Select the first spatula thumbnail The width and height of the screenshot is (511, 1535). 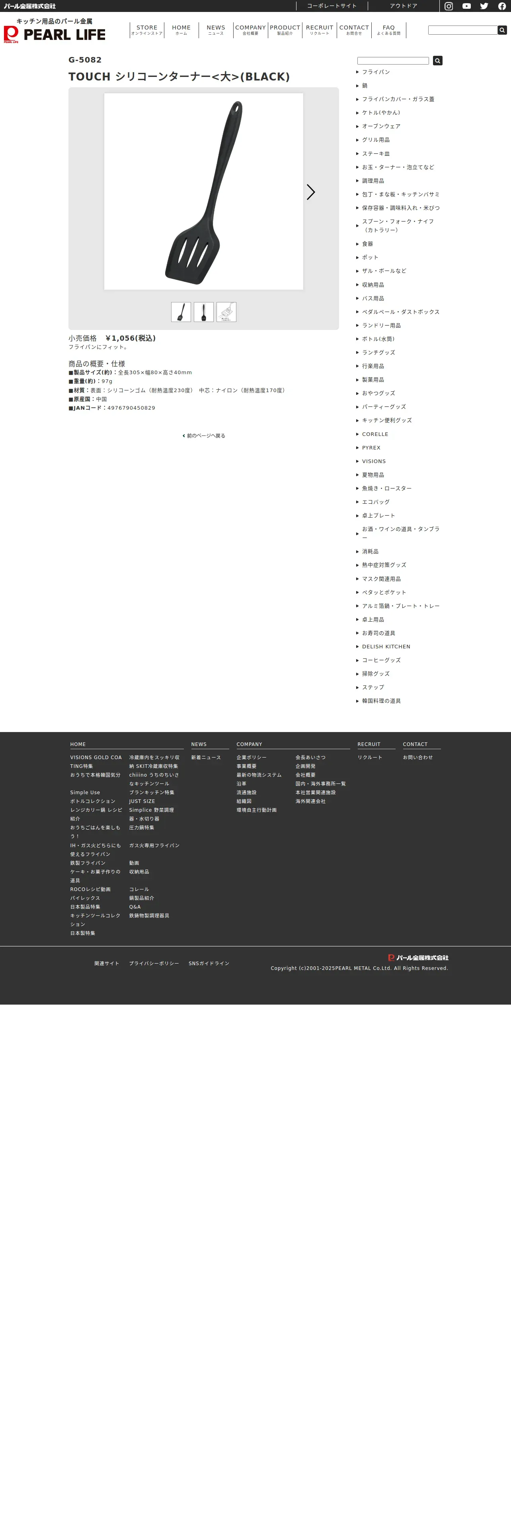(x=181, y=312)
